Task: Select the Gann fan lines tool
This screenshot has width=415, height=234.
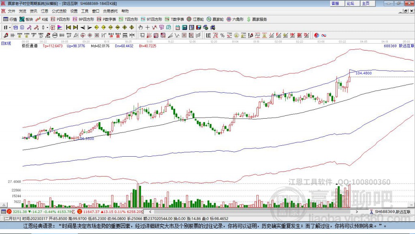Action: [149, 36]
